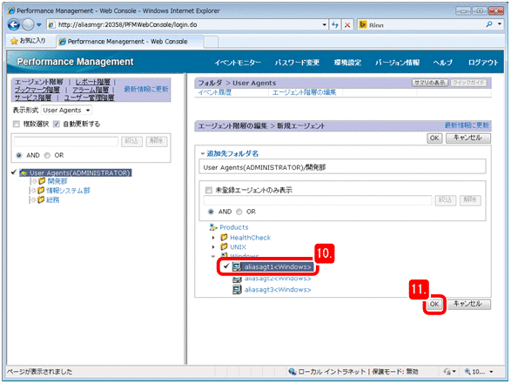Image resolution: width=511 pixels, height=384 pixels.
Task: Select the 開発部 folder
Action: pos(57,181)
